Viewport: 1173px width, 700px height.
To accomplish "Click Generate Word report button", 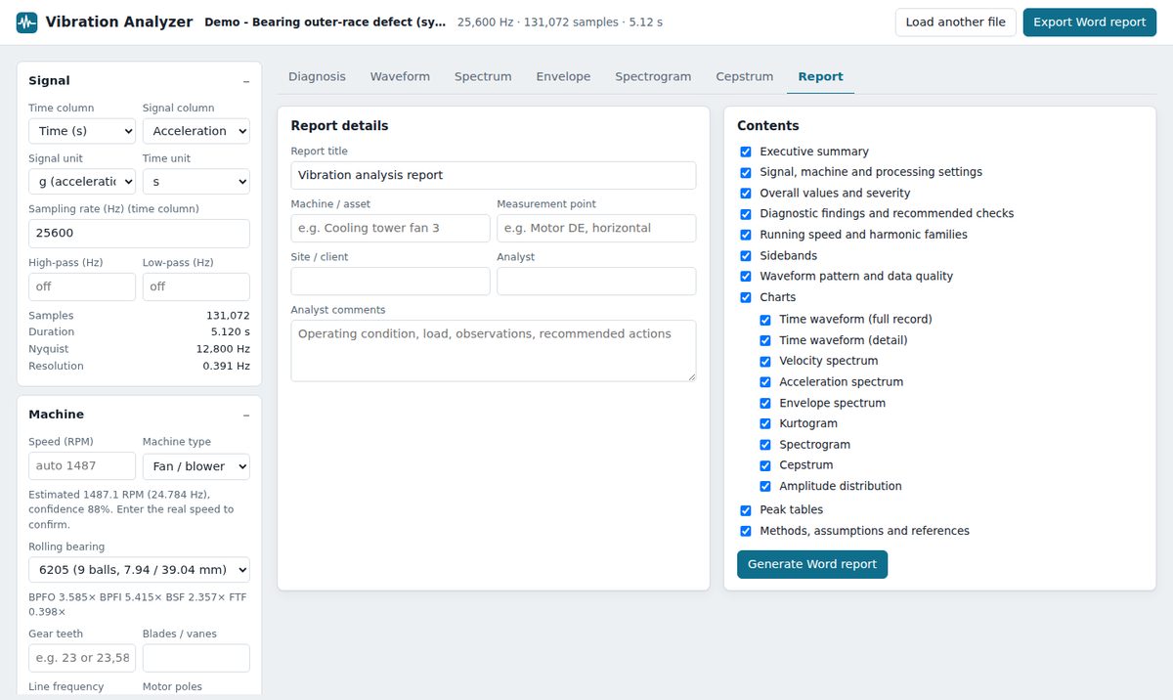I will tap(812, 564).
